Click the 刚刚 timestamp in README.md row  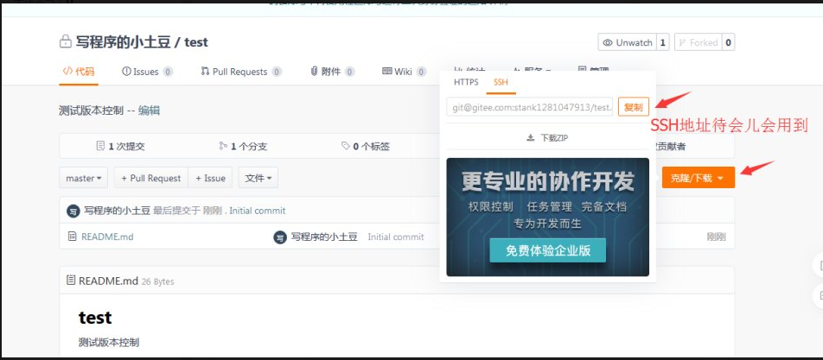(717, 237)
